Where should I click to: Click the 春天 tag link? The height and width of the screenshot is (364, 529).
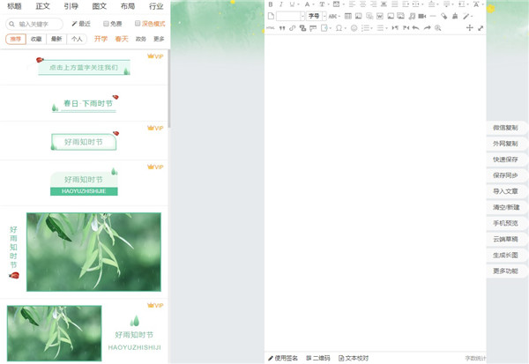[122, 39]
